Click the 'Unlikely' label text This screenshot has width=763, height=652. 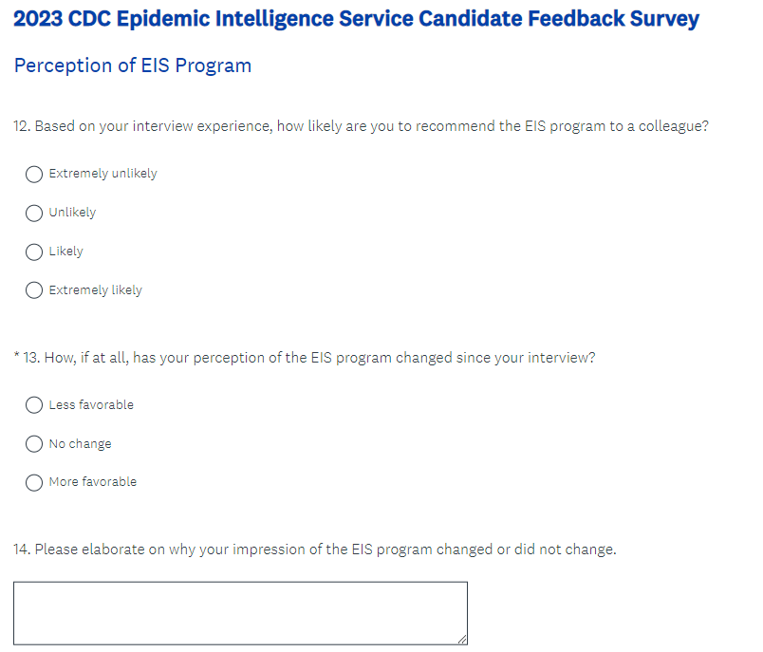[72, 213]
